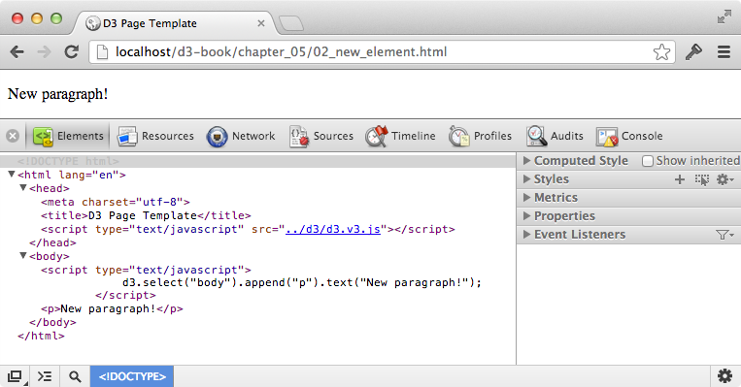Select the closing </head> tag
The image size is (741, 387).
click(52, 242)
